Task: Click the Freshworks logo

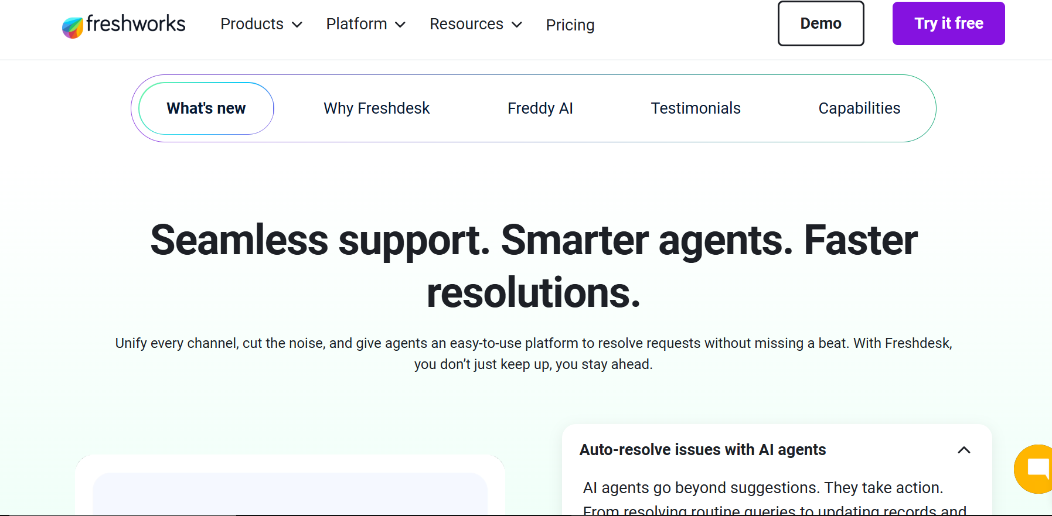Action: pos(124,25)
